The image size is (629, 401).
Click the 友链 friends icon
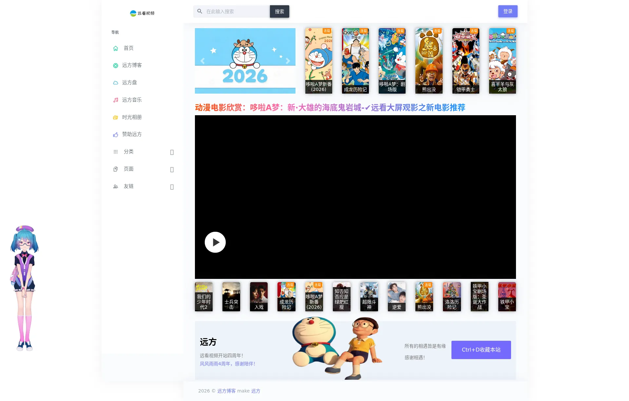[x=116, y=187]
